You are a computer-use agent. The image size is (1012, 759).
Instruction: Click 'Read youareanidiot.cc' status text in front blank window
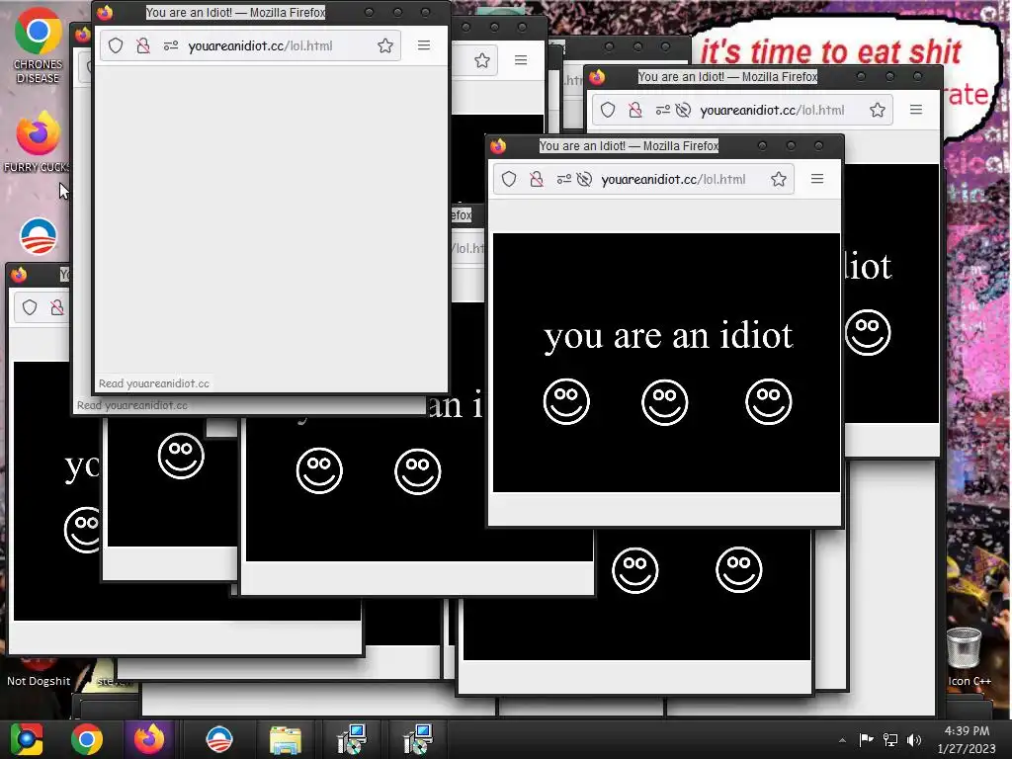pyautogui.click(x=154, y=383)
